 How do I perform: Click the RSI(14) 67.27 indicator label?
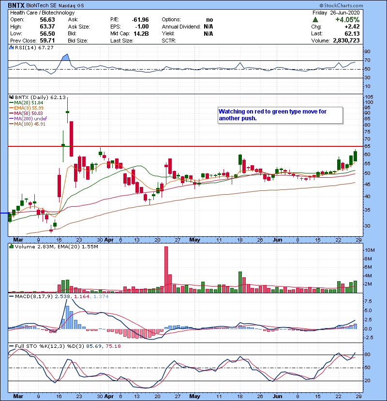point(34,47)
